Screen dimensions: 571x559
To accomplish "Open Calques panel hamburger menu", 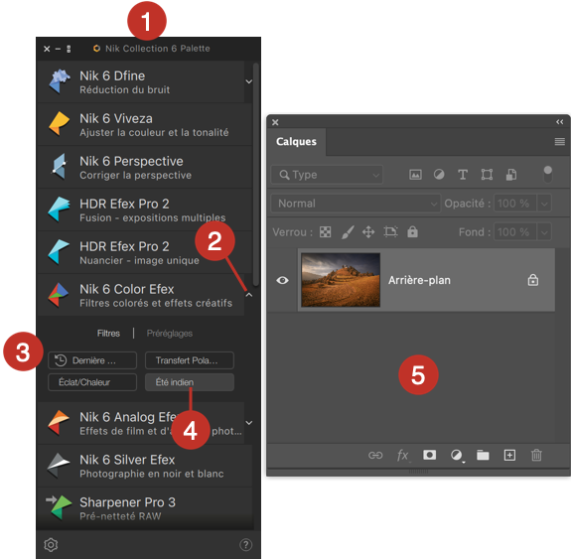I will pos(560,141).
